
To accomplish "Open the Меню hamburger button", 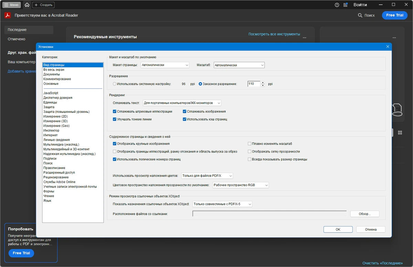I will pyautogui.click(x=12, y=5).
